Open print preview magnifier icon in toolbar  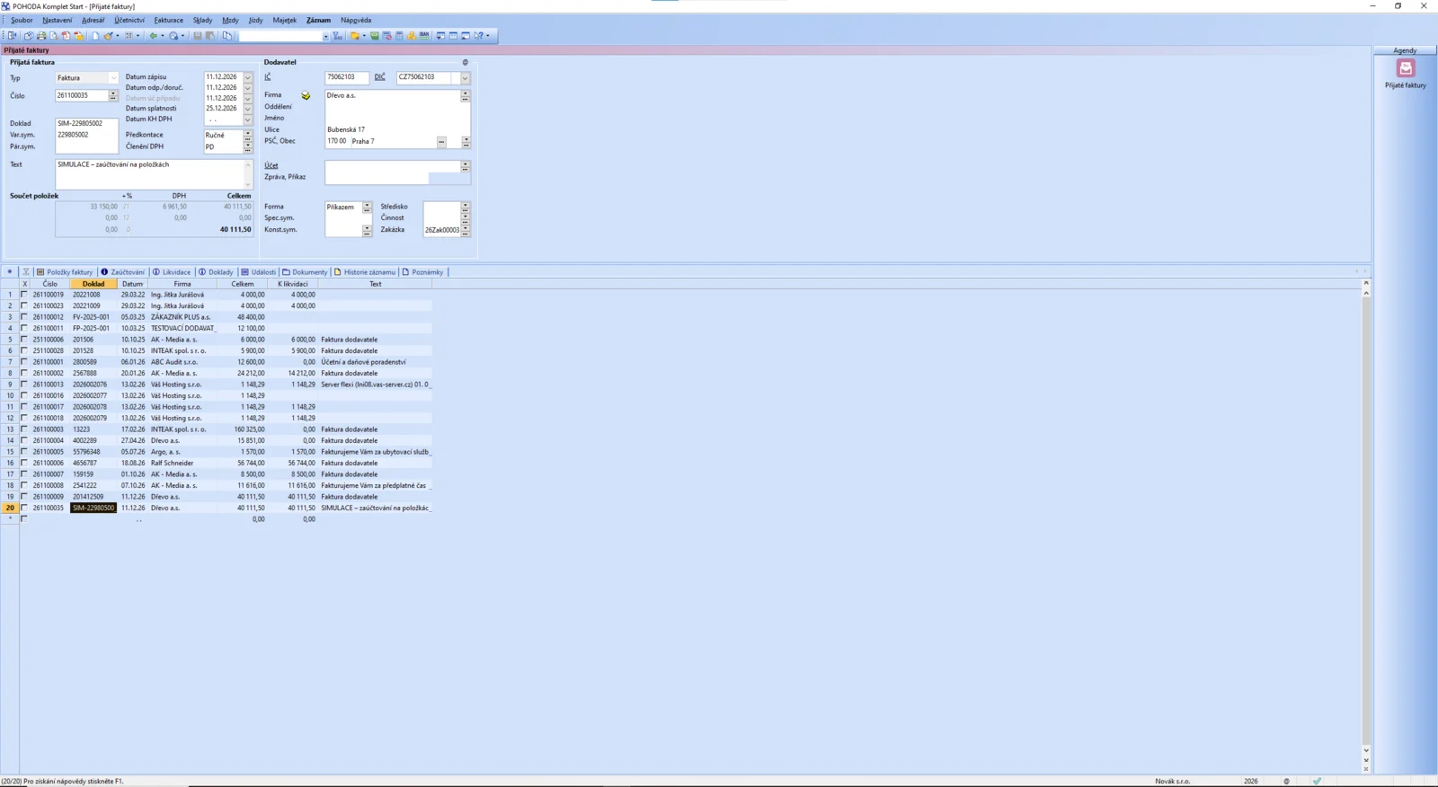pos(54,36)
